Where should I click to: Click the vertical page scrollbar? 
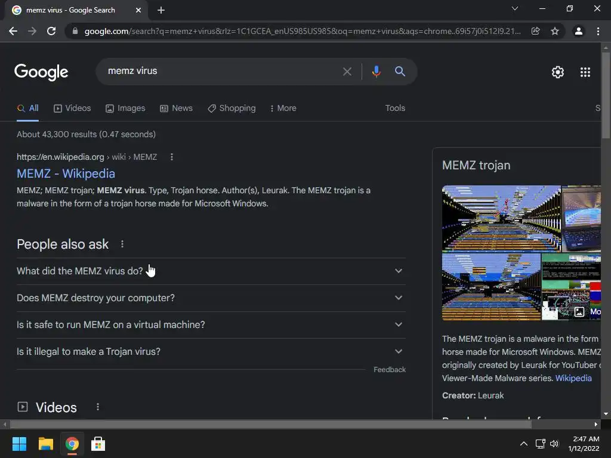(x=606, y=95)
